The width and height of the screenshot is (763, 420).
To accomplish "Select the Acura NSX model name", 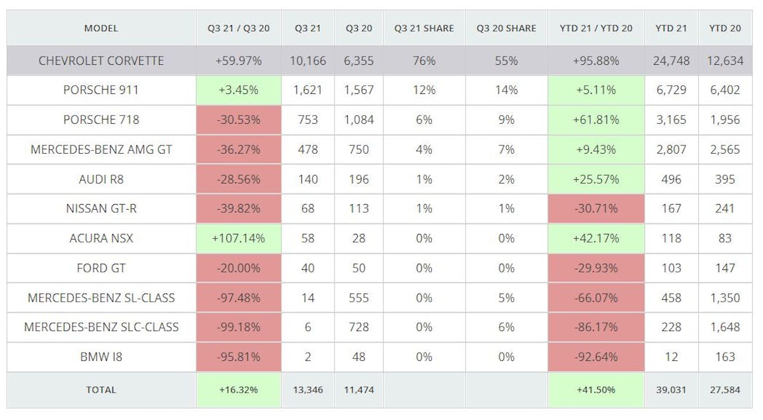I will pos(101,238).
